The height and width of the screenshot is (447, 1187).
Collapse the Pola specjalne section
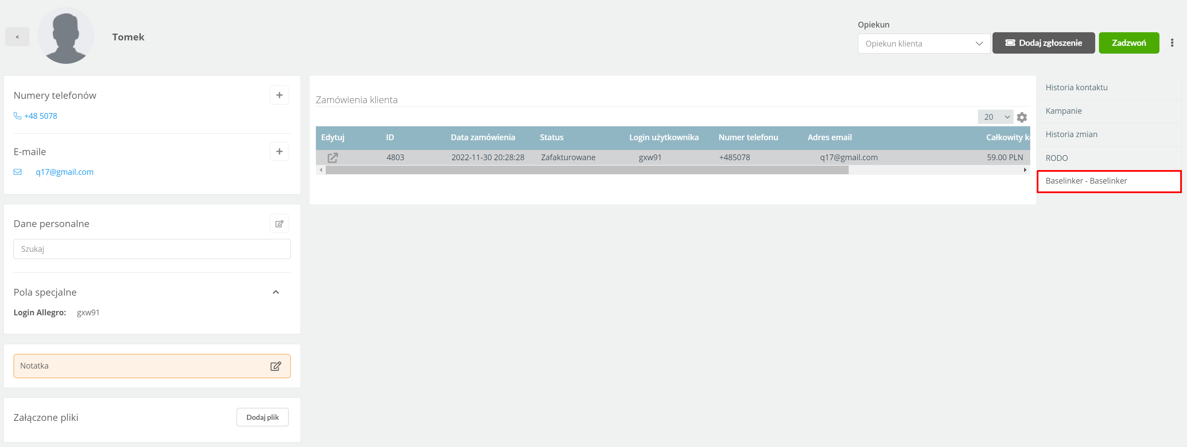click(x=276, y=292)
